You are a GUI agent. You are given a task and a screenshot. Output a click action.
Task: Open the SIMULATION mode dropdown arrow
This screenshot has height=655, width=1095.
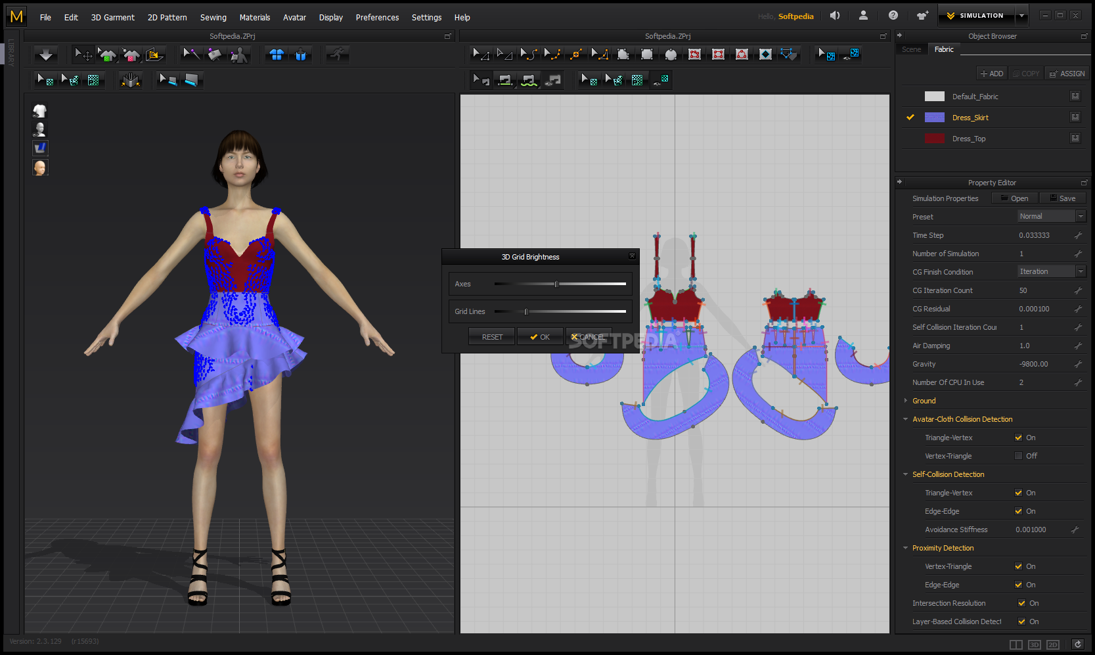1021,16
